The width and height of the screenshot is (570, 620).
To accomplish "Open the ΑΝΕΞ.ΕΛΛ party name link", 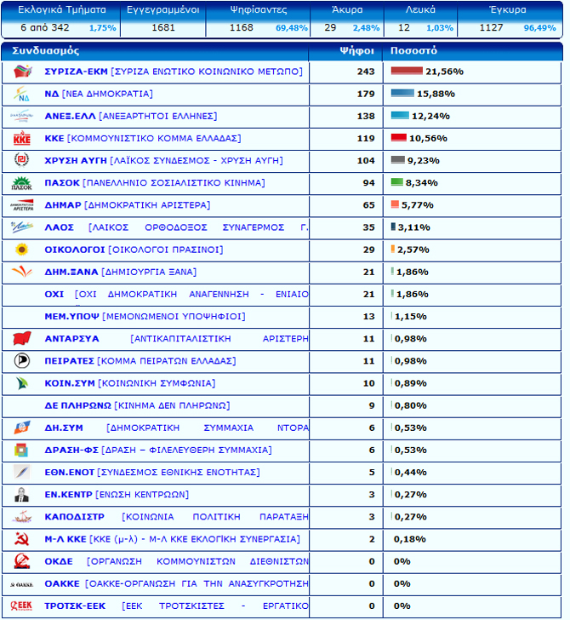I will coord(71,116).
